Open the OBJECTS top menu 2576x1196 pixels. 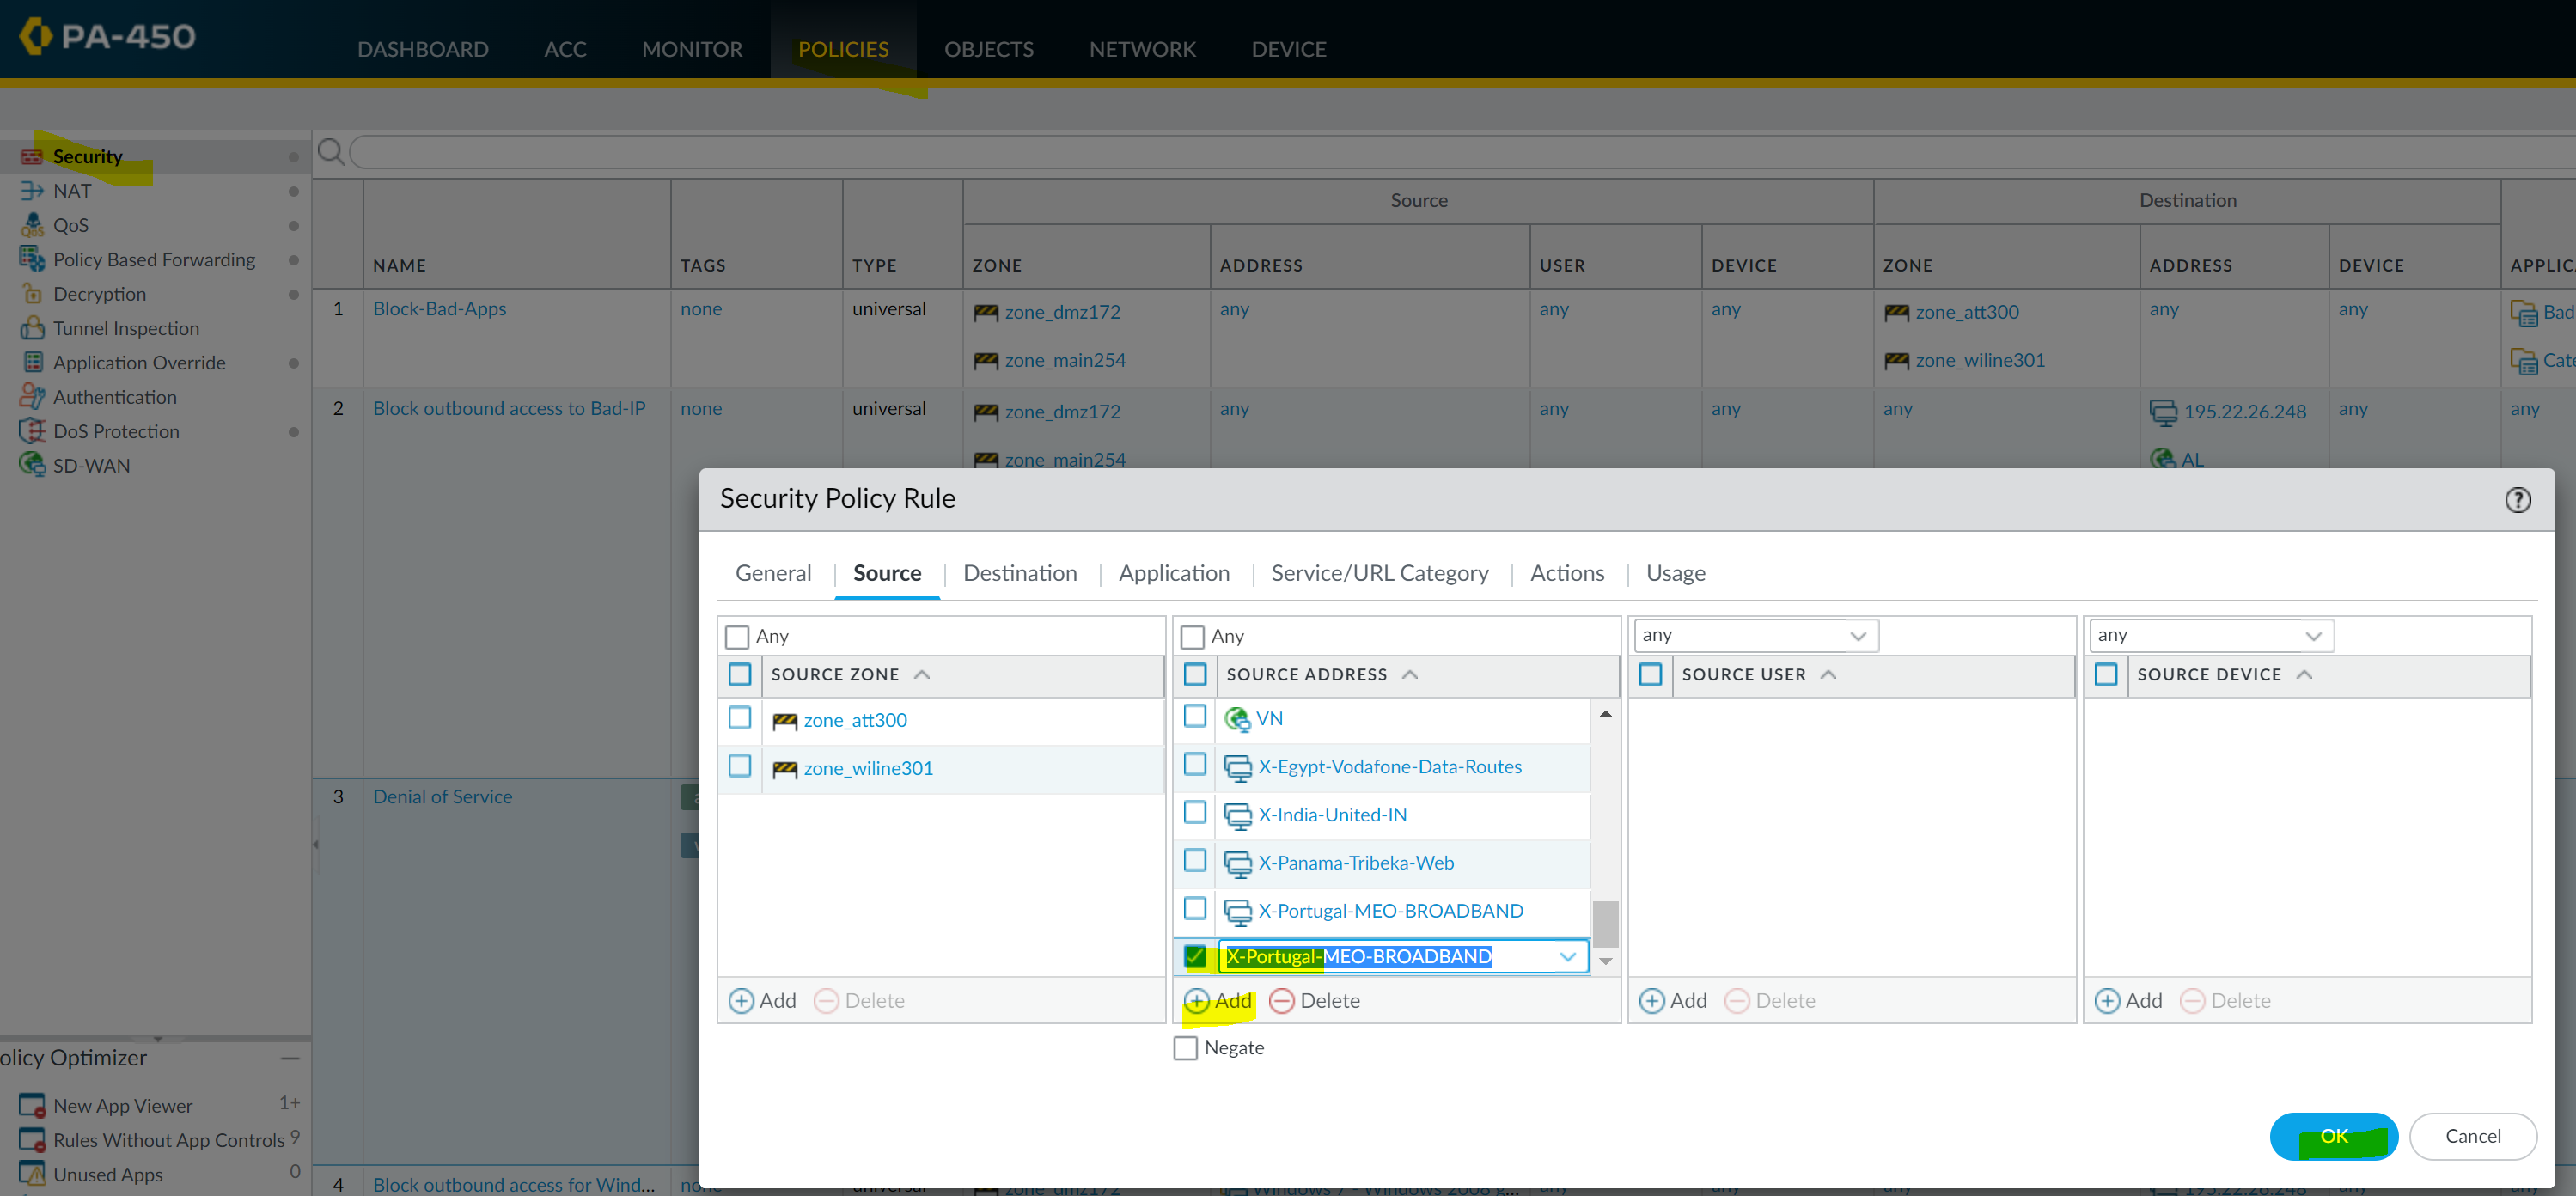tap(988, 49)
